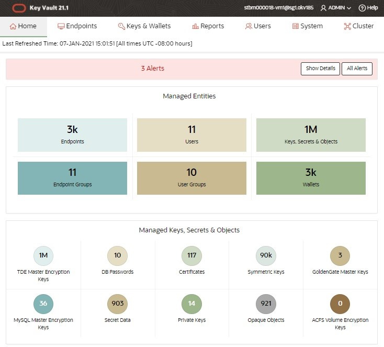
Task: Click the System list icon
Action: [x=296, y=26]
